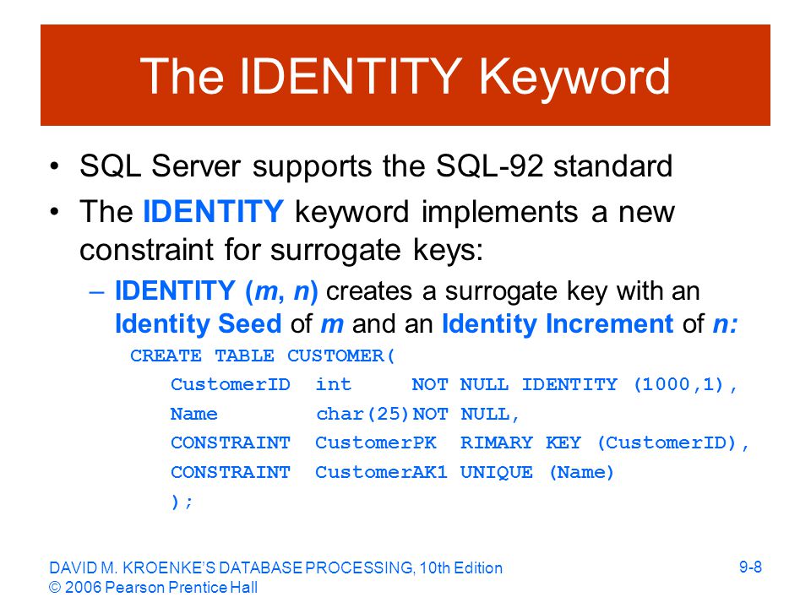
Task: Select the bullet 'SQL Server supports the SQL-92 standard'
Action: [x=376, y=166]
